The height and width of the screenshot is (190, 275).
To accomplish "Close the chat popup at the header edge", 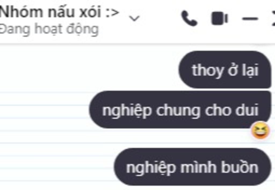I will click(x=273, y=19).
